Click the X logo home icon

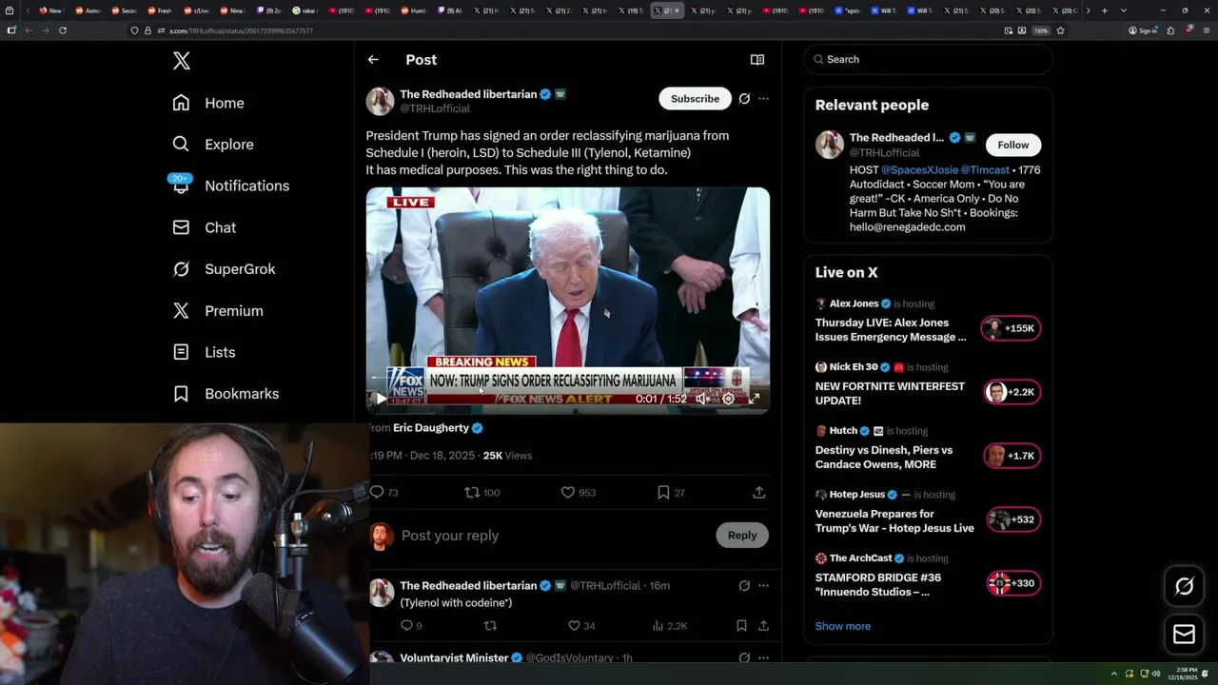coord(182,61)
